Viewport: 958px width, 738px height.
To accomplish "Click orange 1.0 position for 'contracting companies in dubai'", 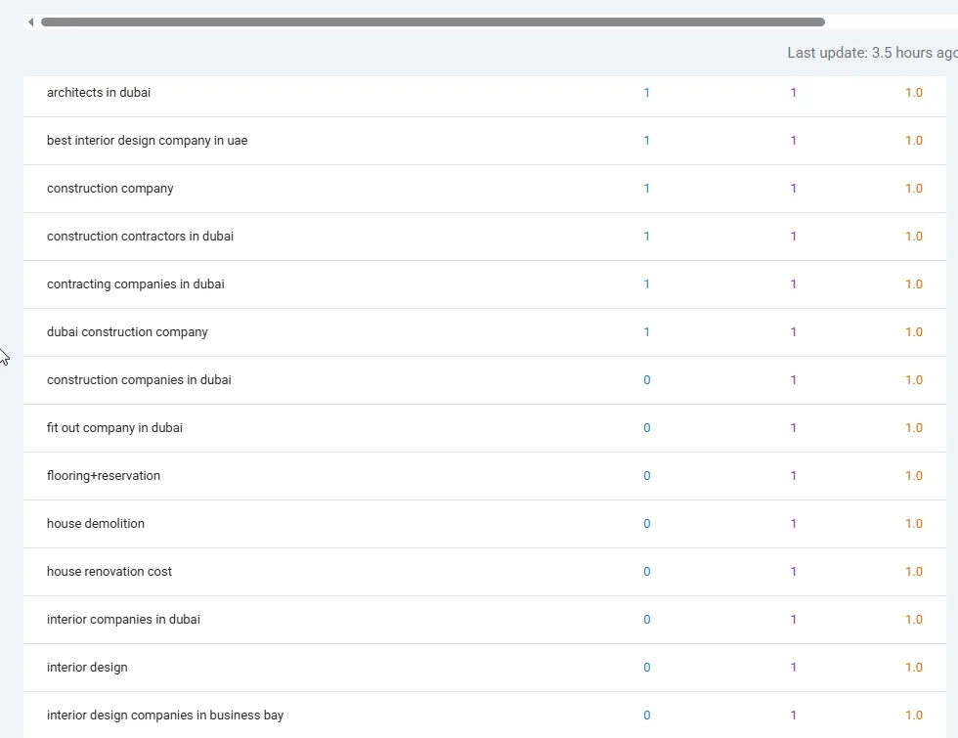I will coord(913,284).
